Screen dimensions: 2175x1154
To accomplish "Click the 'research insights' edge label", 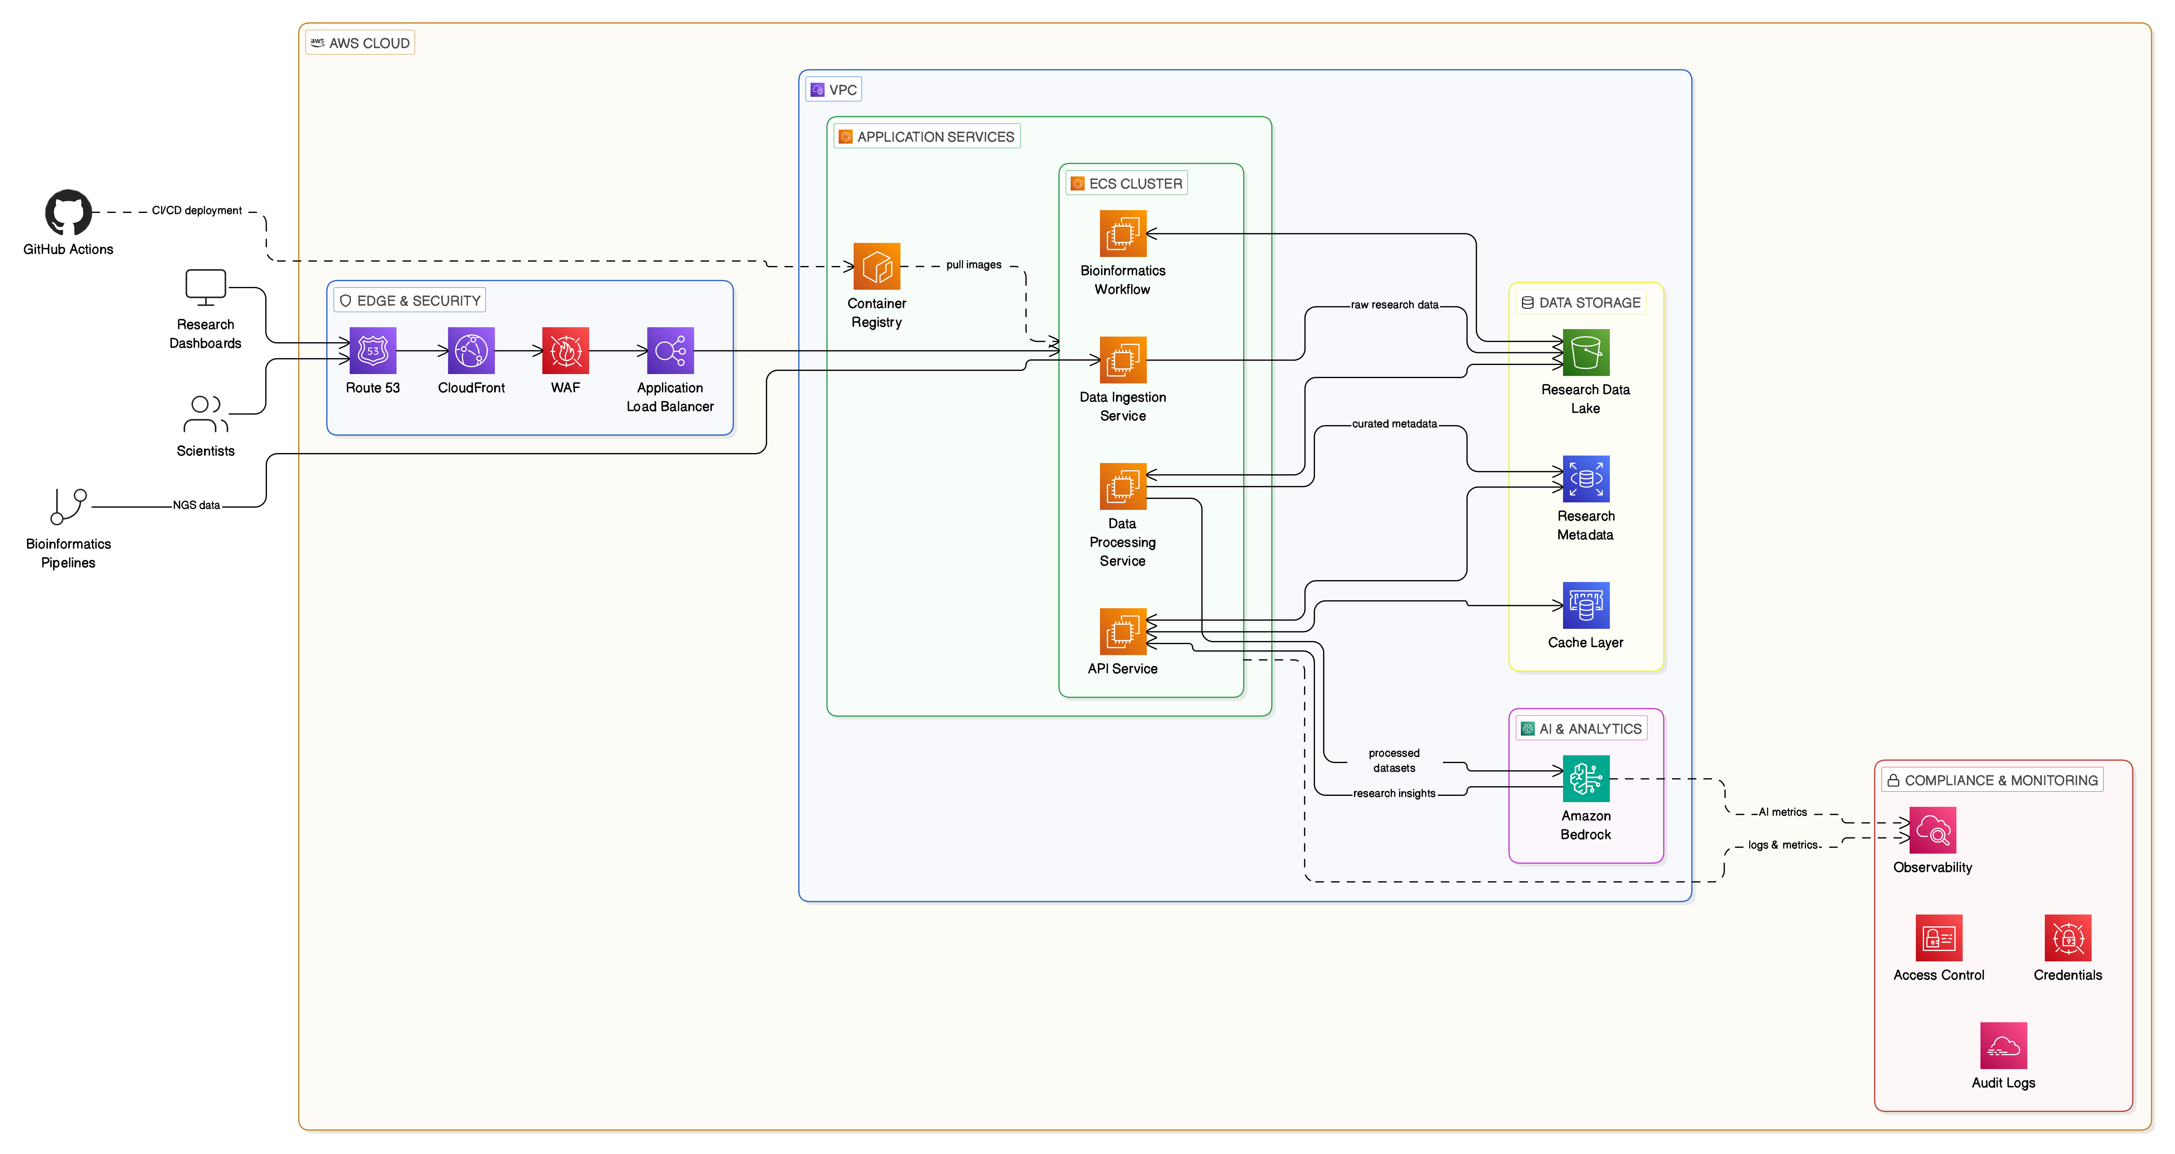I will pos(1394,794).
